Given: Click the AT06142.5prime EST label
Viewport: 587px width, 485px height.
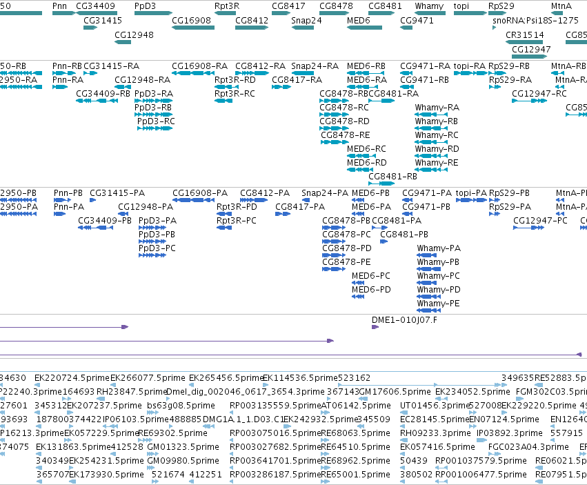Looking at the screenshot, I should click(356, 406).
